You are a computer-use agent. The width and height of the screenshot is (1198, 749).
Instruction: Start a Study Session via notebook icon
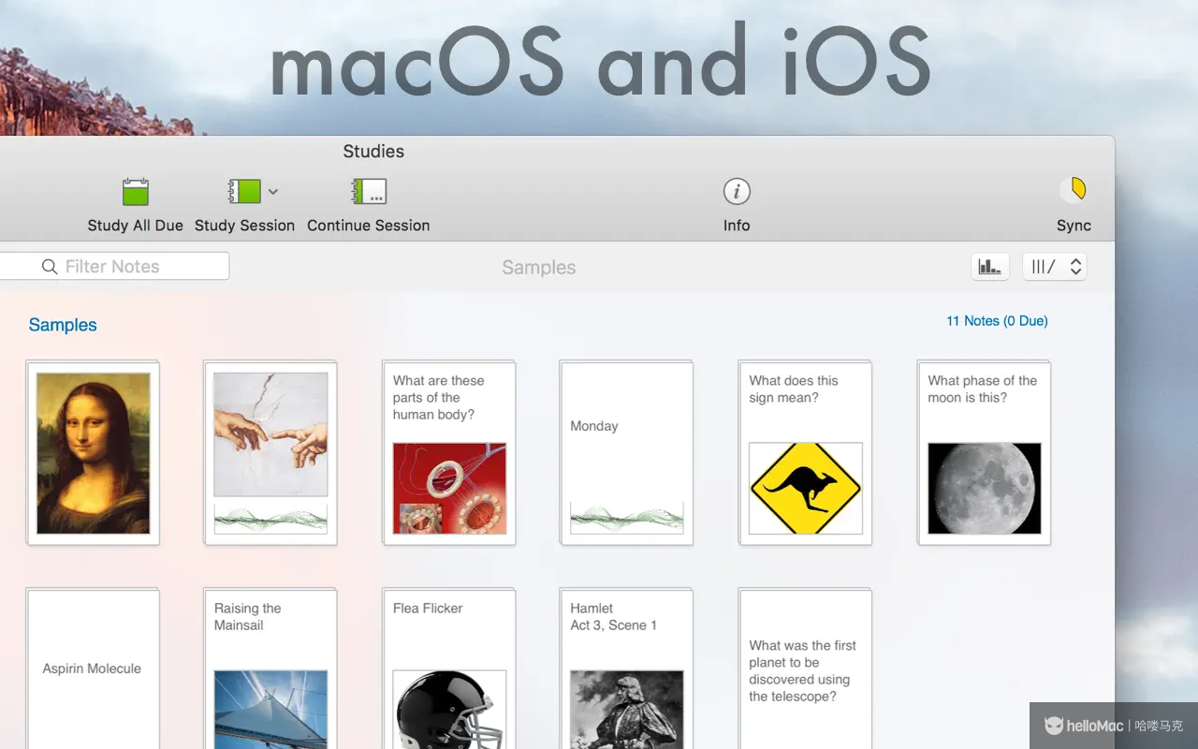tap(245, 192)
